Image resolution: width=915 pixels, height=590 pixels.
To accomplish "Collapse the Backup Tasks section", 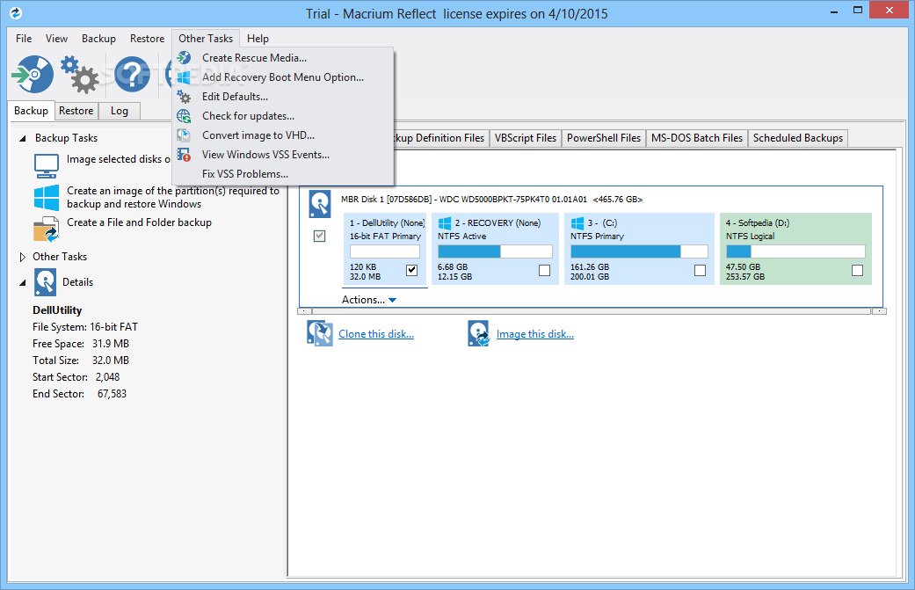I will [x=23, y=138].
